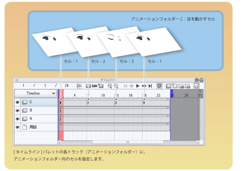Click frame 28 on the ruler
The width and height of the screenshot is (245, 171).
tap(186, 95)
